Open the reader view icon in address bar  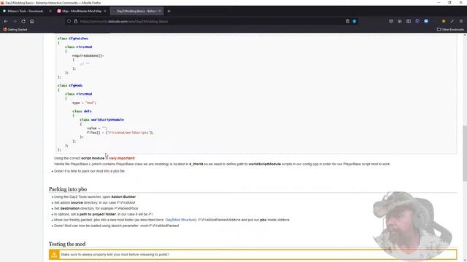[x=347, y=21]
